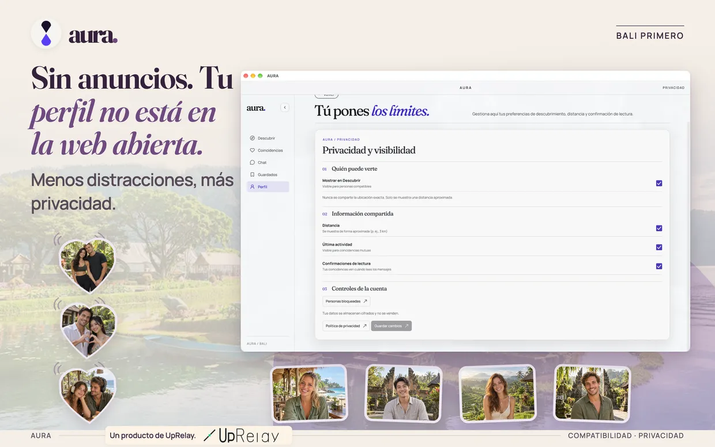This screenshot has height=447, width=715.
Task: Click the round droplet aura logo on the poster
Action: tap(46, 33)
